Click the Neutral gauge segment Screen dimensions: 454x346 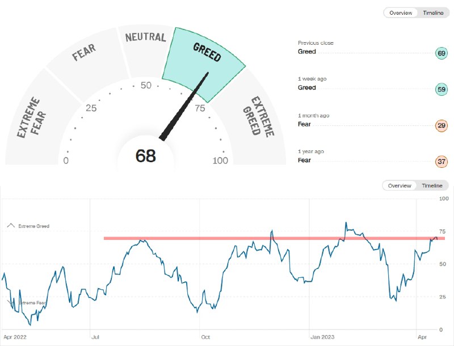(x=146, y=50)
